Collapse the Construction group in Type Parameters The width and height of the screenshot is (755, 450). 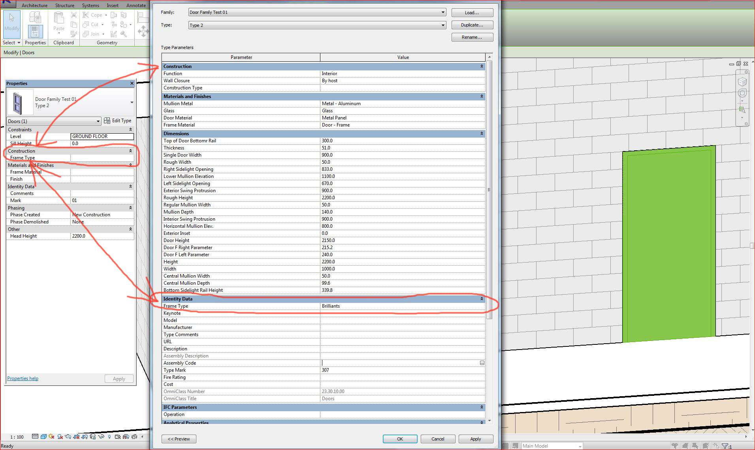(x=482, y=66)
